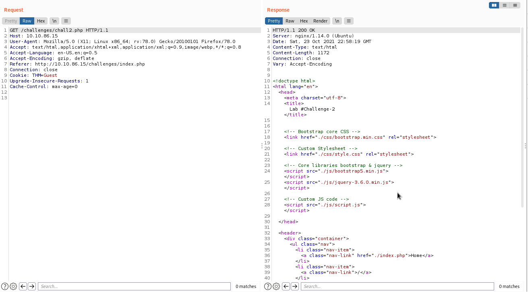Click the Date header line in Response
Screen dimensions: 528x292
(x=322, y=41)
